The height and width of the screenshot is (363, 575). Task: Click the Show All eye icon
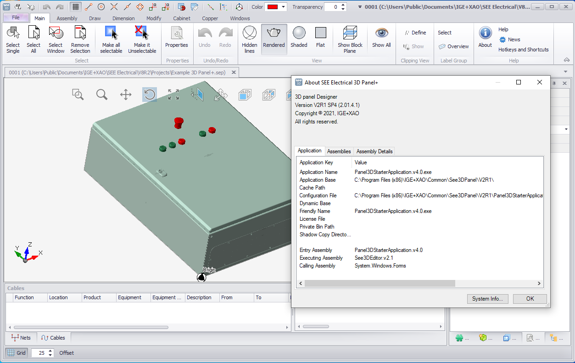pos(381,37)
